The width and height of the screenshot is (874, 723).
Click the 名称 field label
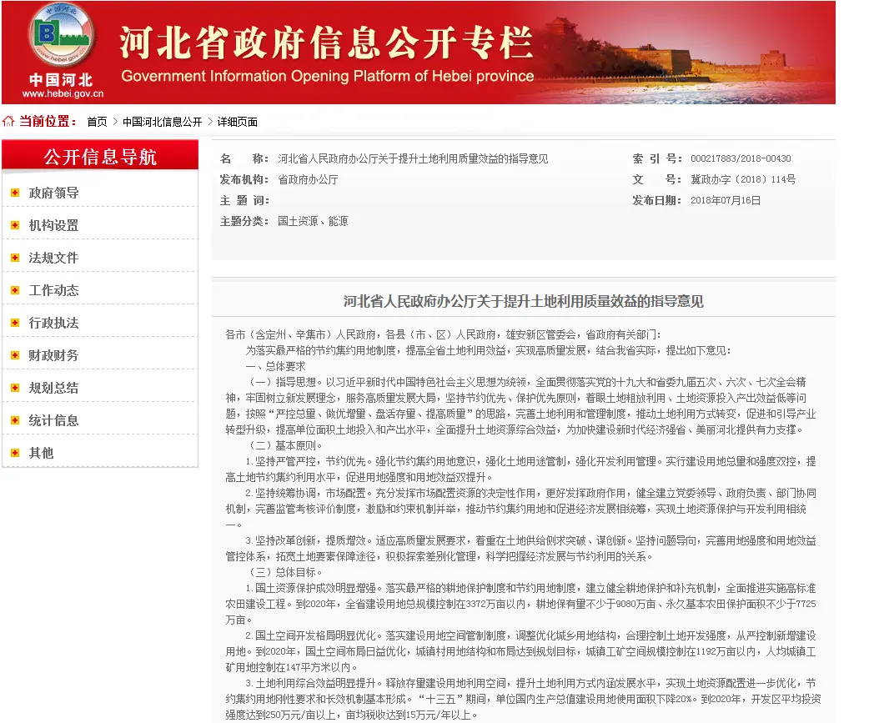pyautogui.click(x=244, y=159)
